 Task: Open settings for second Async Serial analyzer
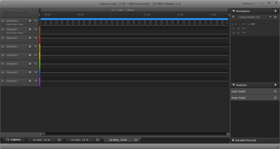[x=275, y=98]
